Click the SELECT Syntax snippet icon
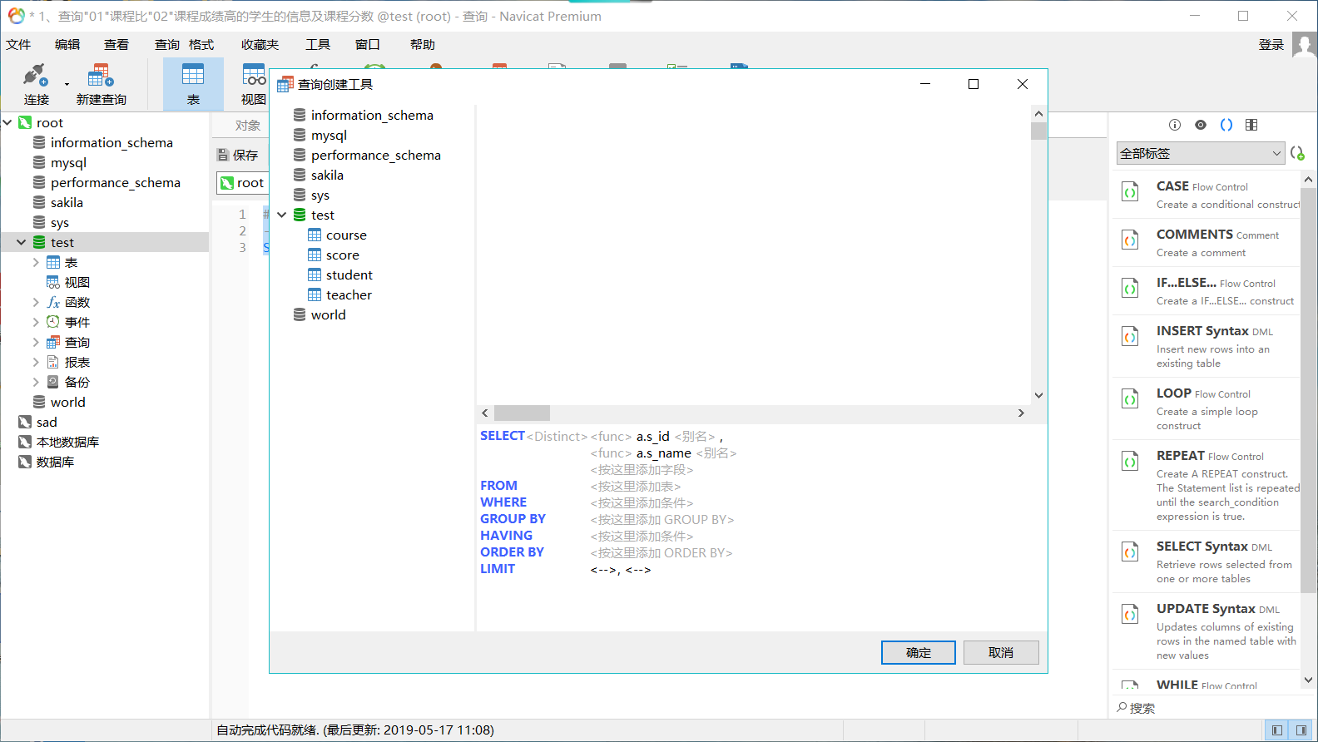Screen dimensions: 1318x742 coord(1130,552)
